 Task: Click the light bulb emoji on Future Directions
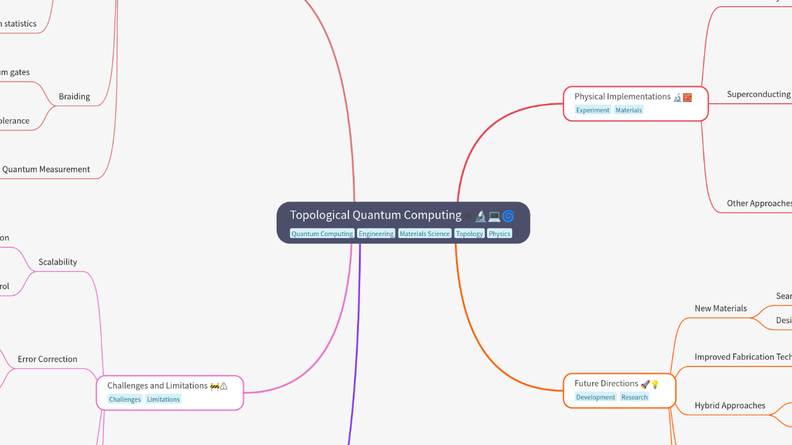point(655,384)
